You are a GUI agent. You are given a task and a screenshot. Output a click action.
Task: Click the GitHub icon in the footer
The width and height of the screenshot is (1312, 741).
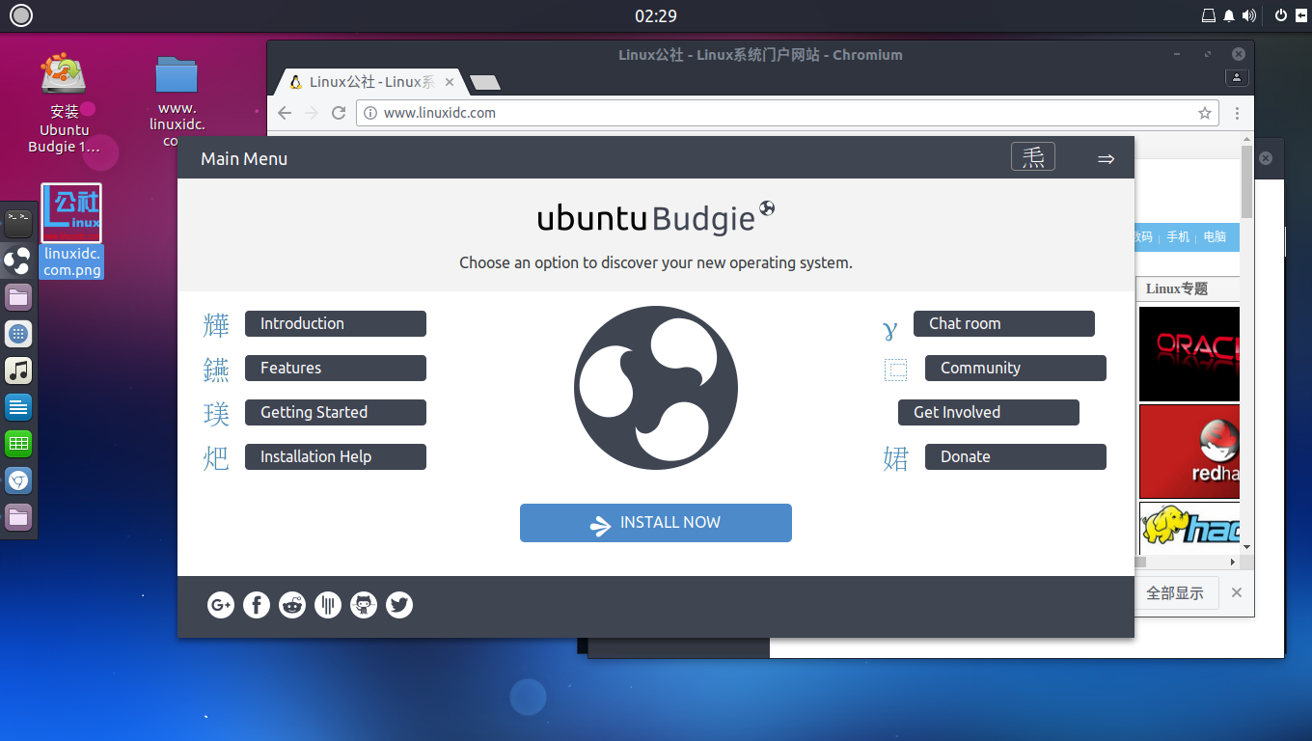point(364,605)
